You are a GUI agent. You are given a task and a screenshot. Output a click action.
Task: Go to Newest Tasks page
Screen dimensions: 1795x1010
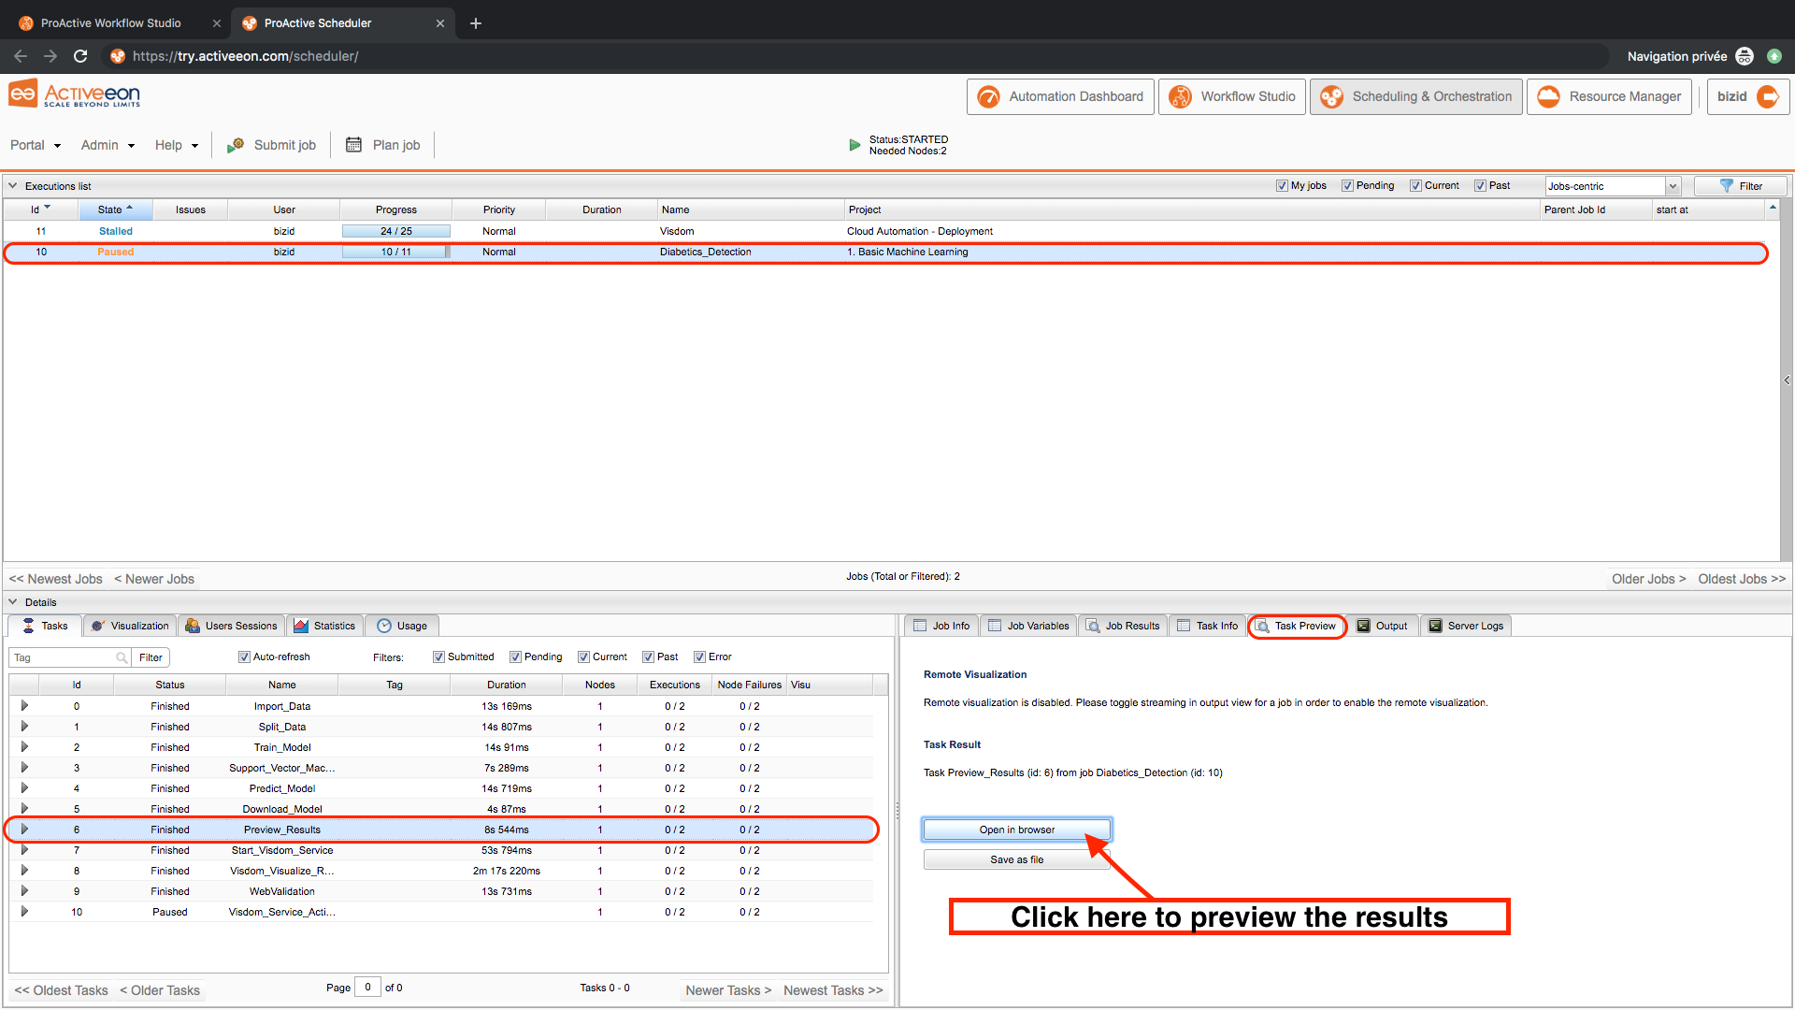(833, 990)
